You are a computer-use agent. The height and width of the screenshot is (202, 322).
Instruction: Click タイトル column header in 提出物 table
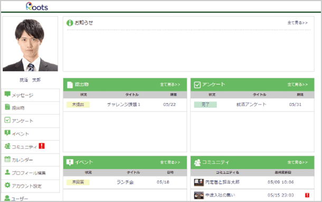132,95
